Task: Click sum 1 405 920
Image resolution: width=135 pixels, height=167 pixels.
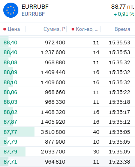Action: (53, 122)
